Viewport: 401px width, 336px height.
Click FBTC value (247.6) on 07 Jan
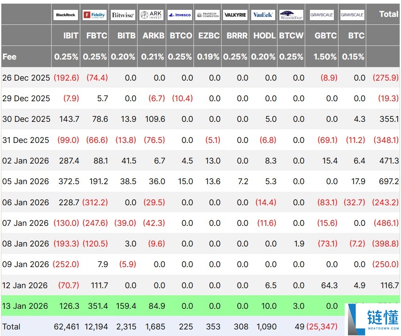95,223
